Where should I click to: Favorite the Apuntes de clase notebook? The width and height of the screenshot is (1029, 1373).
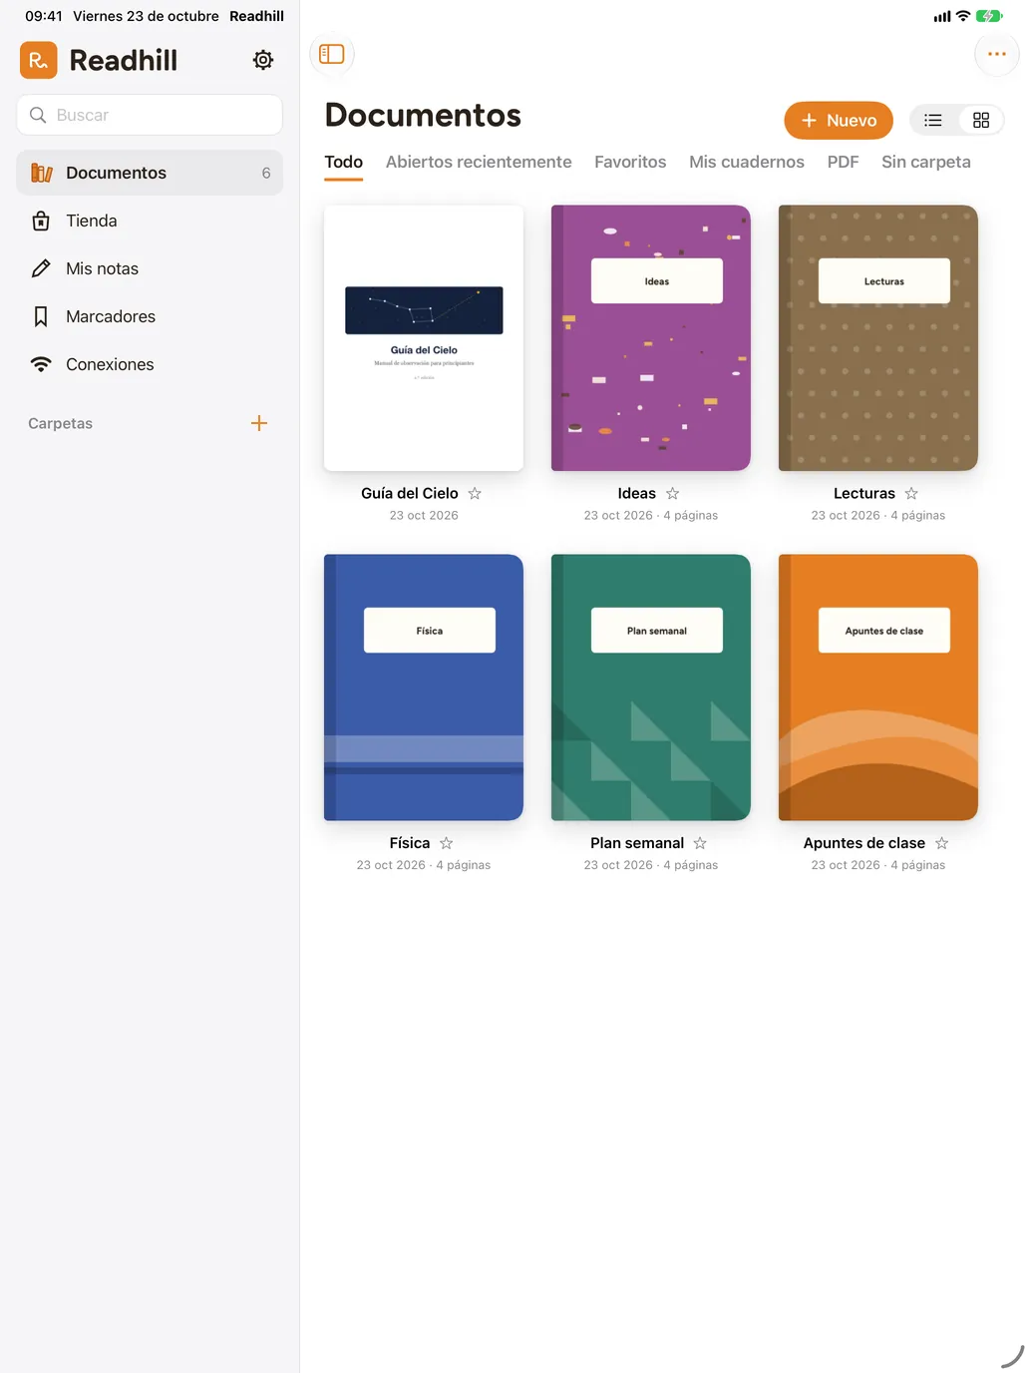click(941, 843)
